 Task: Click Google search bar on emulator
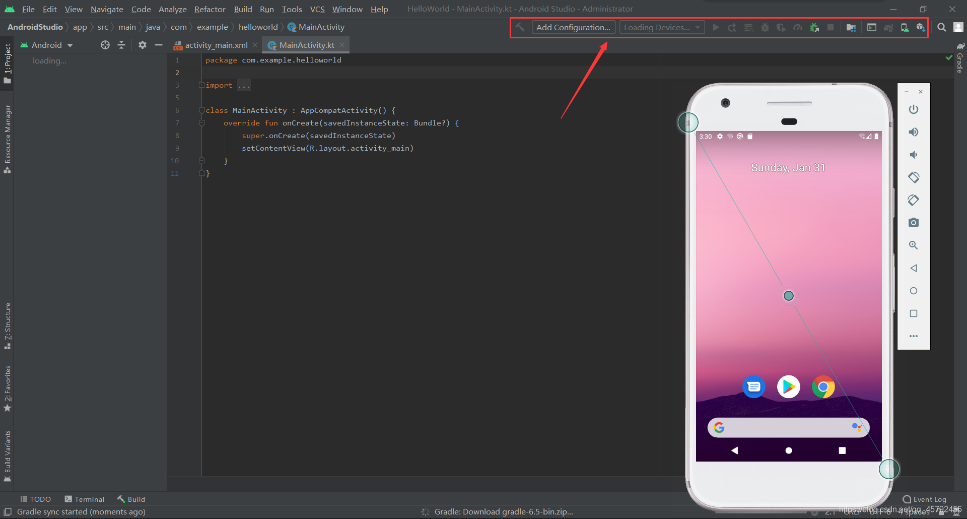789,428
